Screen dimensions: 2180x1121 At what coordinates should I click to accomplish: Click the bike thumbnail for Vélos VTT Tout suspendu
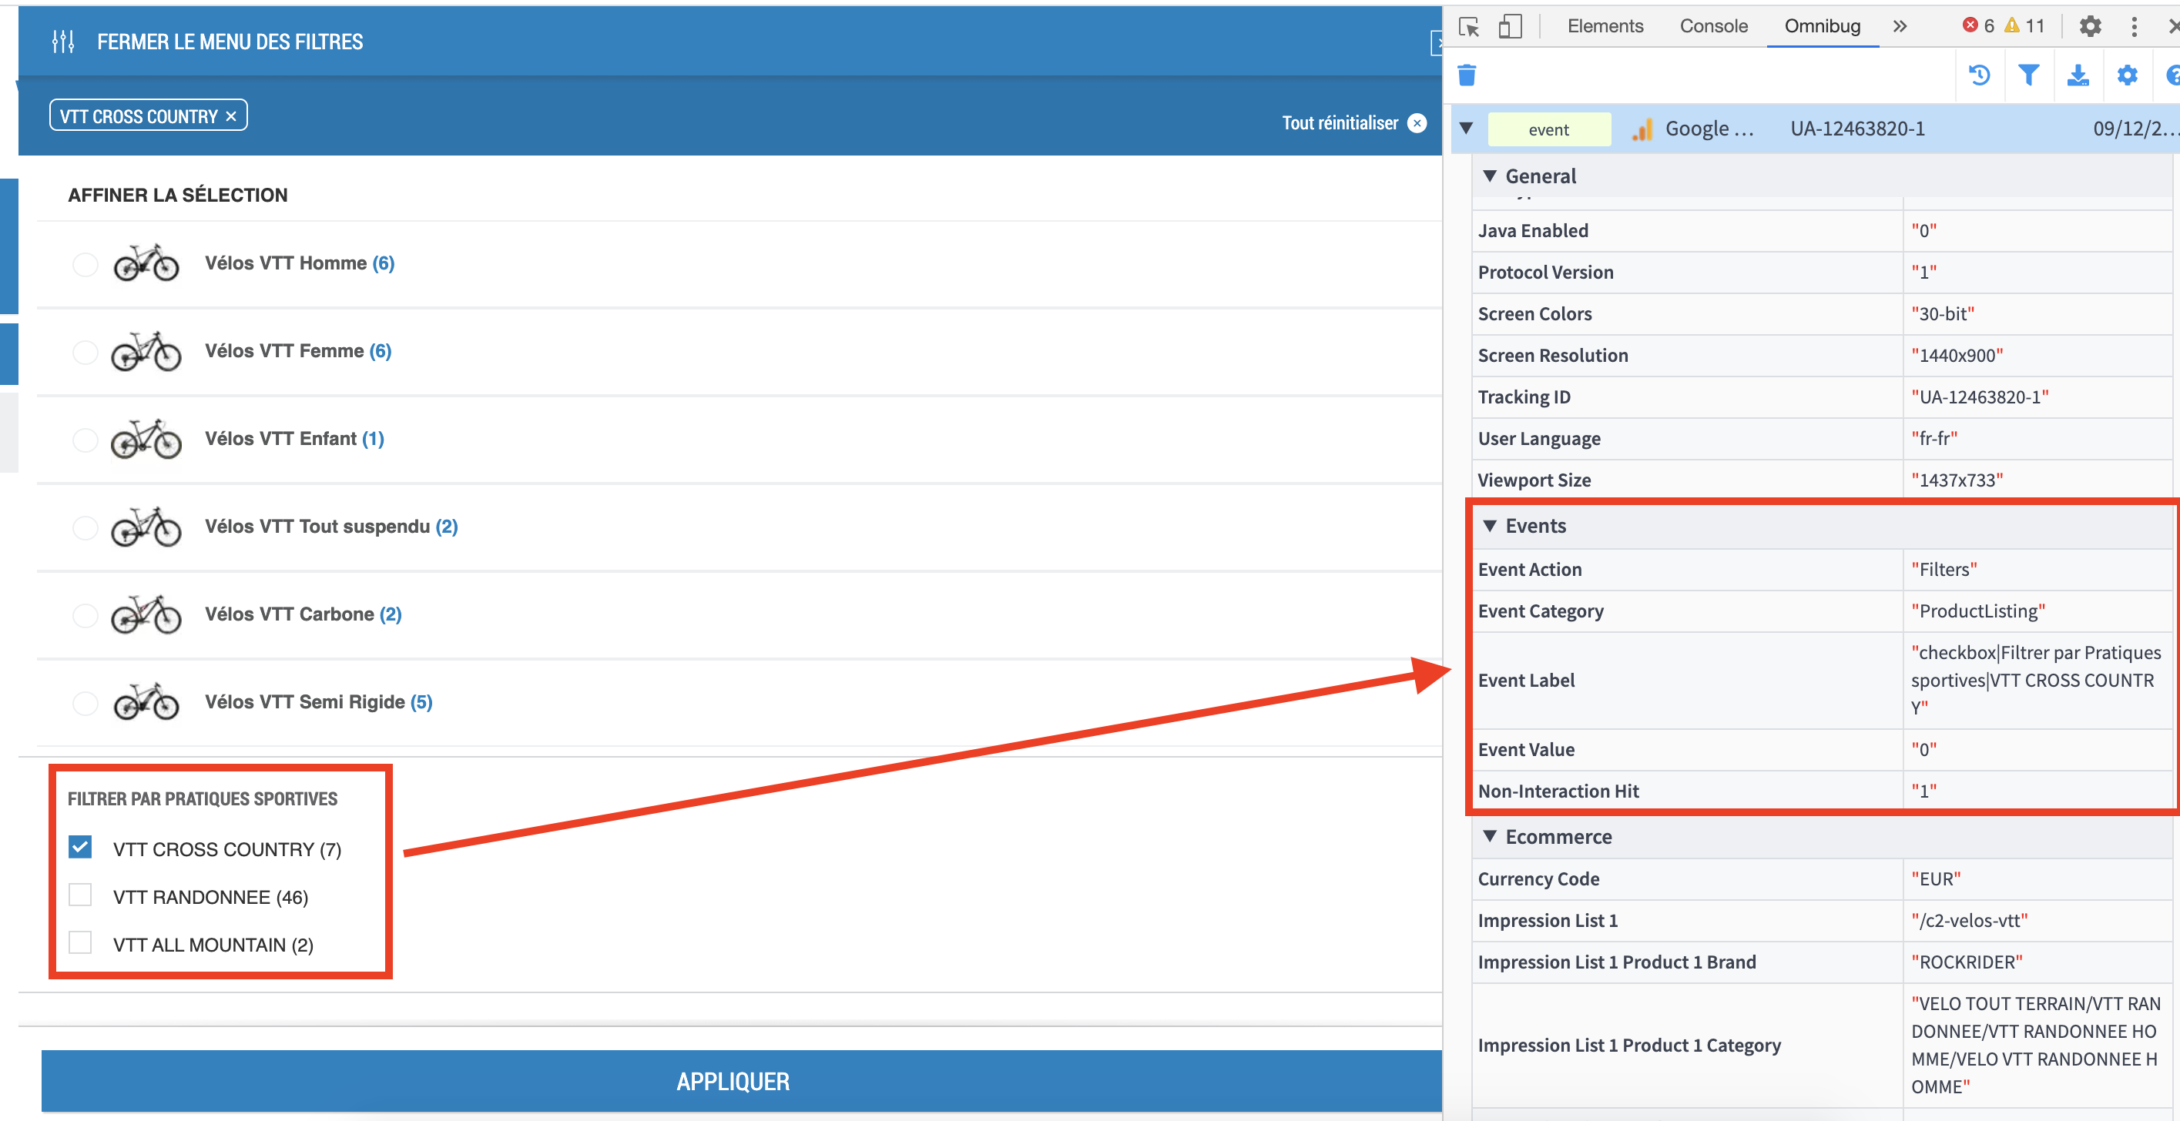146,526
